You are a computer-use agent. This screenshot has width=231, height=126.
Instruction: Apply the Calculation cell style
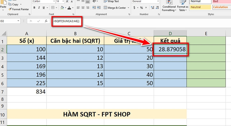(x=222, y=7)
